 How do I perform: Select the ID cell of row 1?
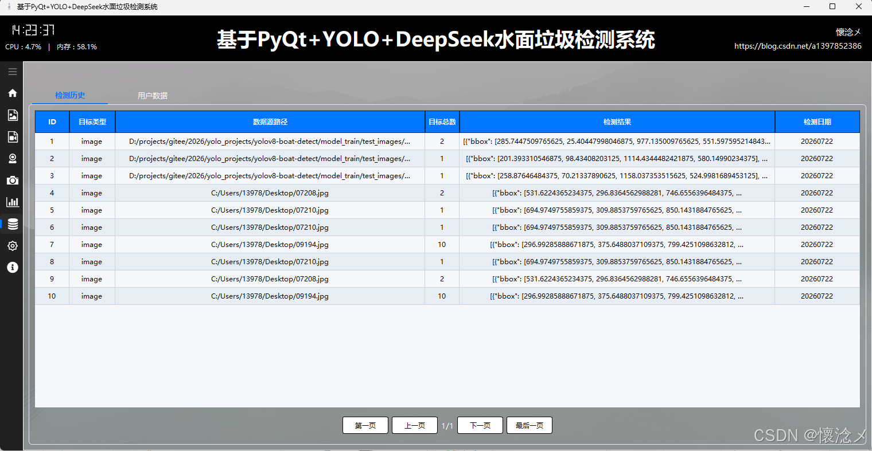pyautogui.click(x=52, y=142)
